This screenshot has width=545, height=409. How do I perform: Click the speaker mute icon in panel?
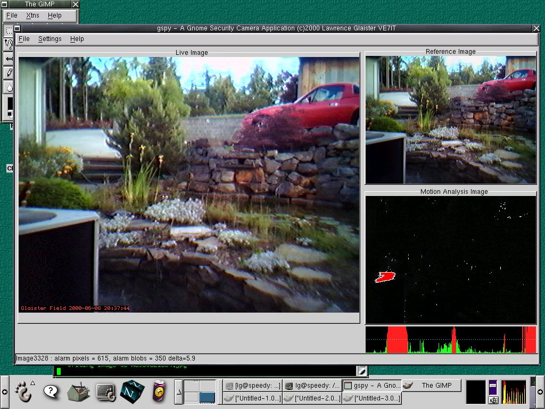pyautogui.click(x=493, y=399)
